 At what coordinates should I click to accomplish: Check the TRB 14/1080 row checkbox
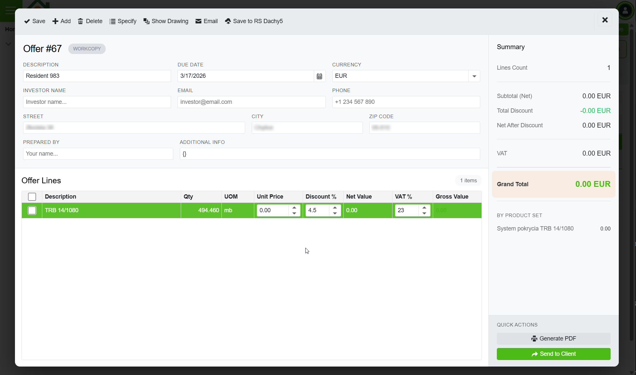click(x=32, y=211)
